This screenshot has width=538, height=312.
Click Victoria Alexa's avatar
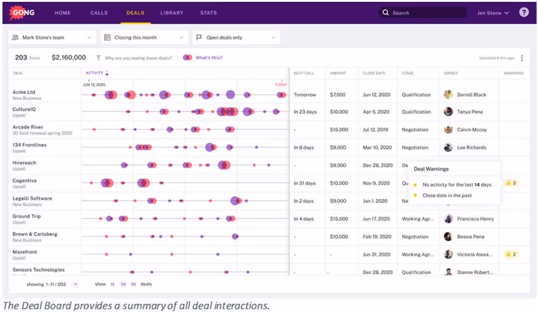[448, 254]
